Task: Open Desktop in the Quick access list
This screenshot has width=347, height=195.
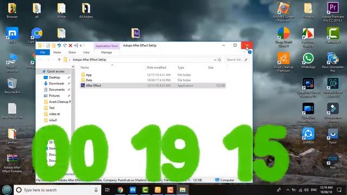Action: (54, 77)
